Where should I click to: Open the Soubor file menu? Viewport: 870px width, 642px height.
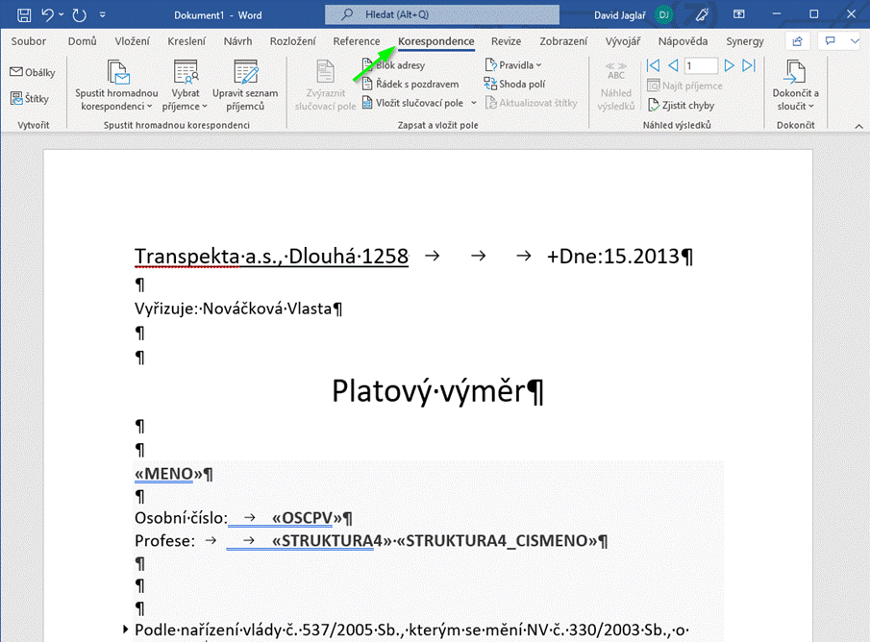coord(29,41)
